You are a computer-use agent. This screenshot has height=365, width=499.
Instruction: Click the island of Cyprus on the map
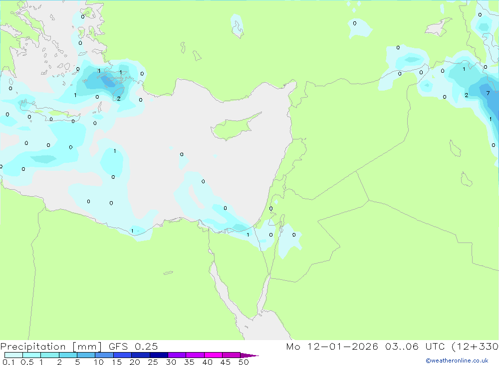(x=236, y=127)
